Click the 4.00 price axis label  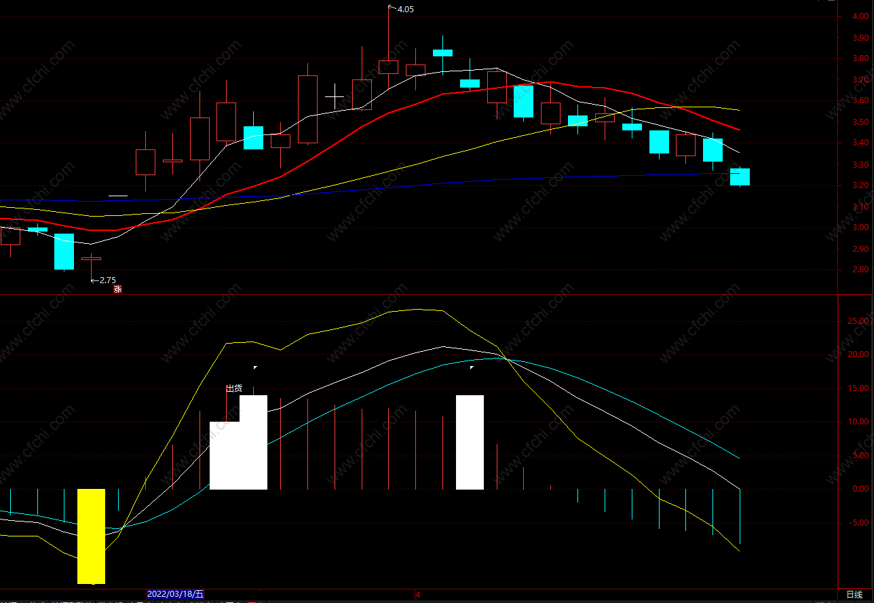pyautogui.click(x=860, y=17)
